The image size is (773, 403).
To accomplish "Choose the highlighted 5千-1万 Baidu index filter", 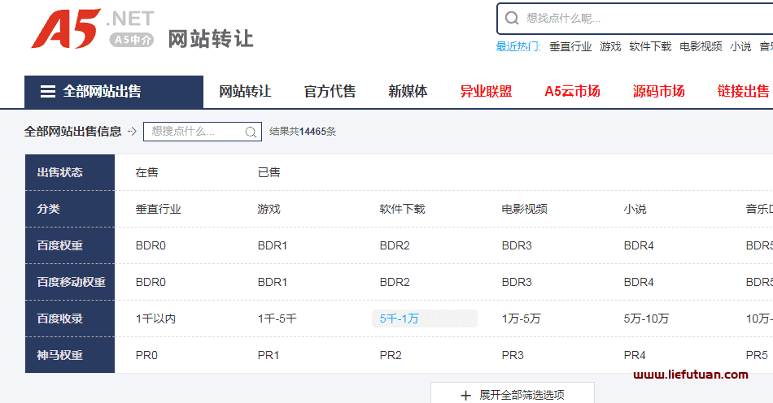I will [400, 318].
